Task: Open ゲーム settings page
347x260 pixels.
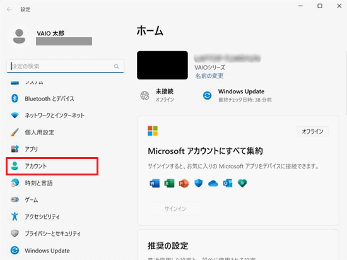Action: pyautogui.click(x=31, y=200)
